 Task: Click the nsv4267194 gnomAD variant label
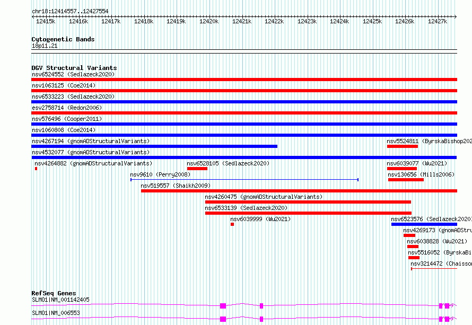[91, 141]
